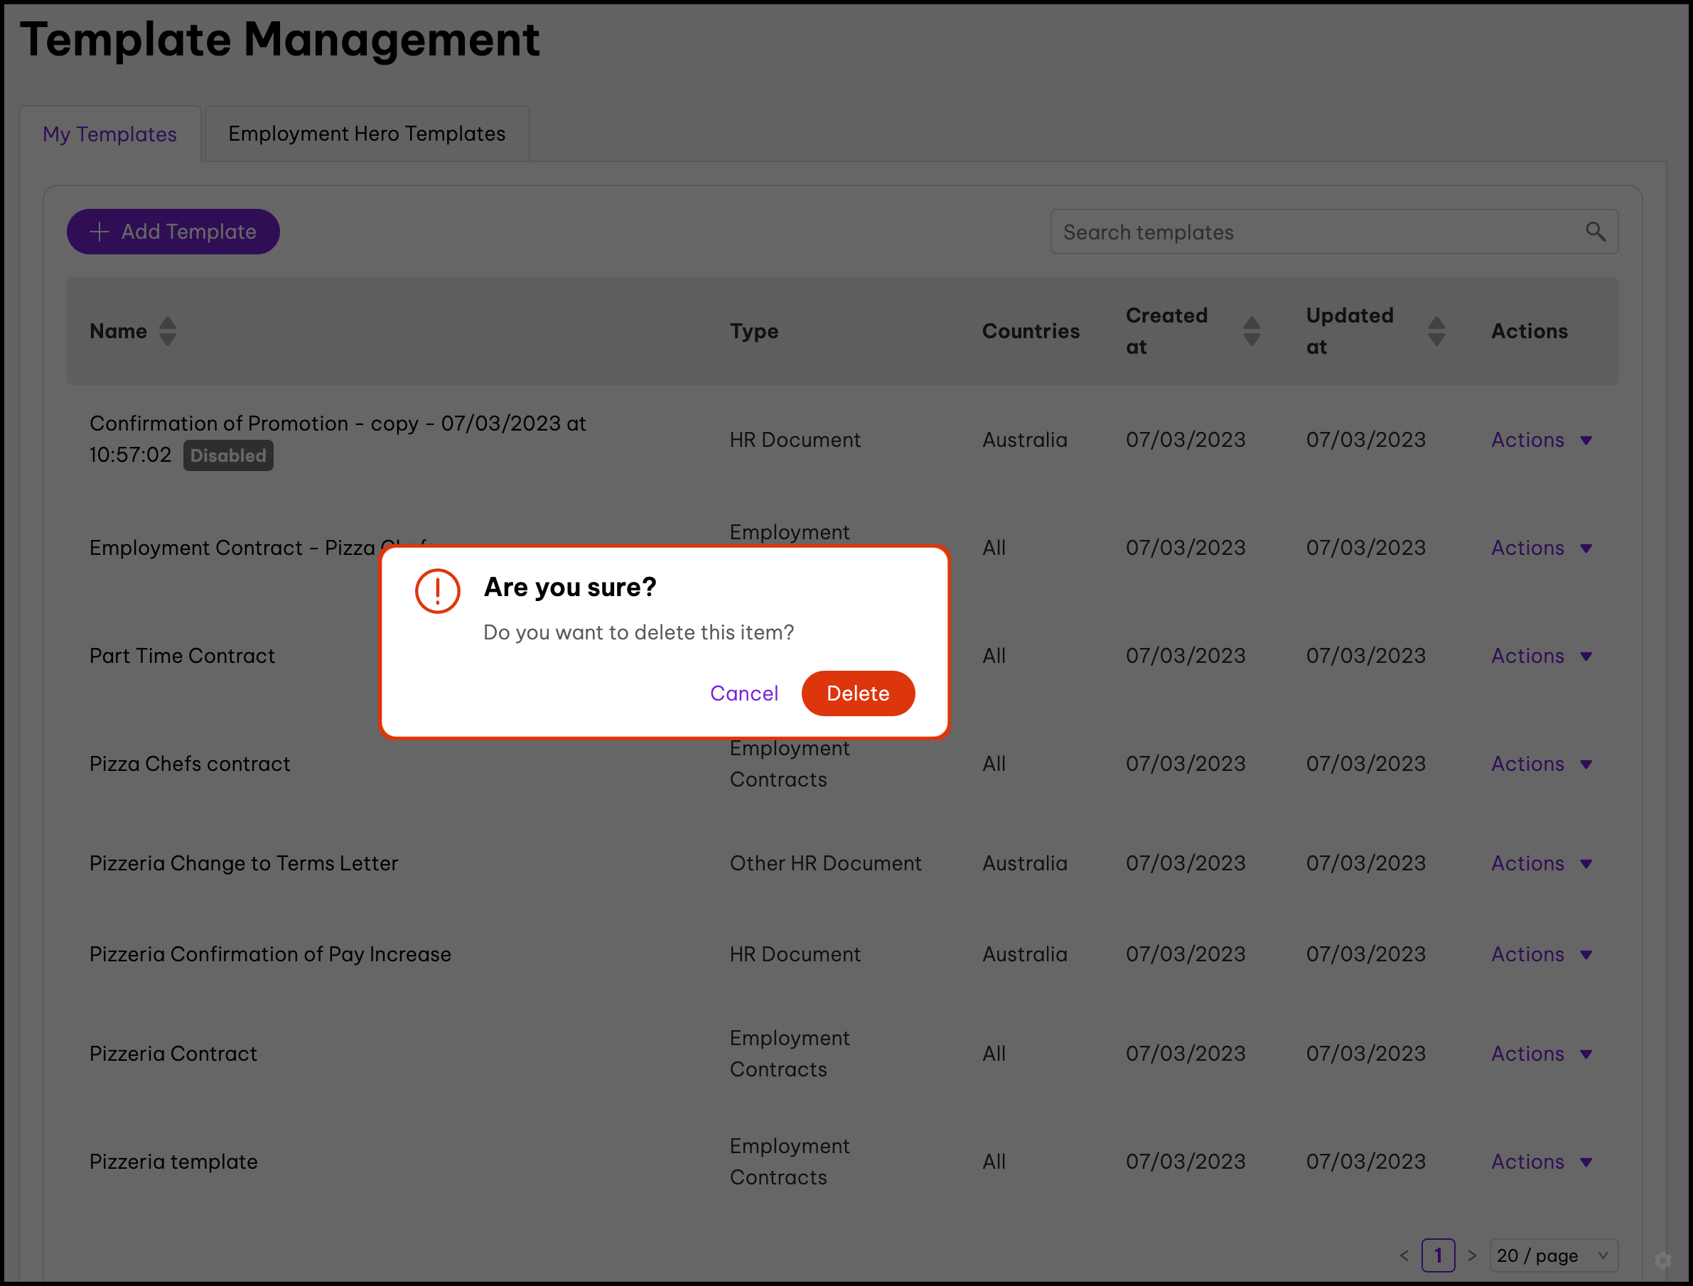Go to previous page arrow
This screenshot has height=1286, width=1693.
coord(1404,1255)
